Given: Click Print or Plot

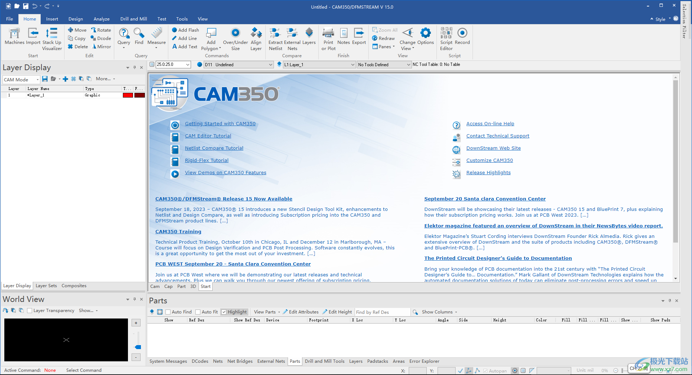Looking at the screenshot, I should pos(328,39).
